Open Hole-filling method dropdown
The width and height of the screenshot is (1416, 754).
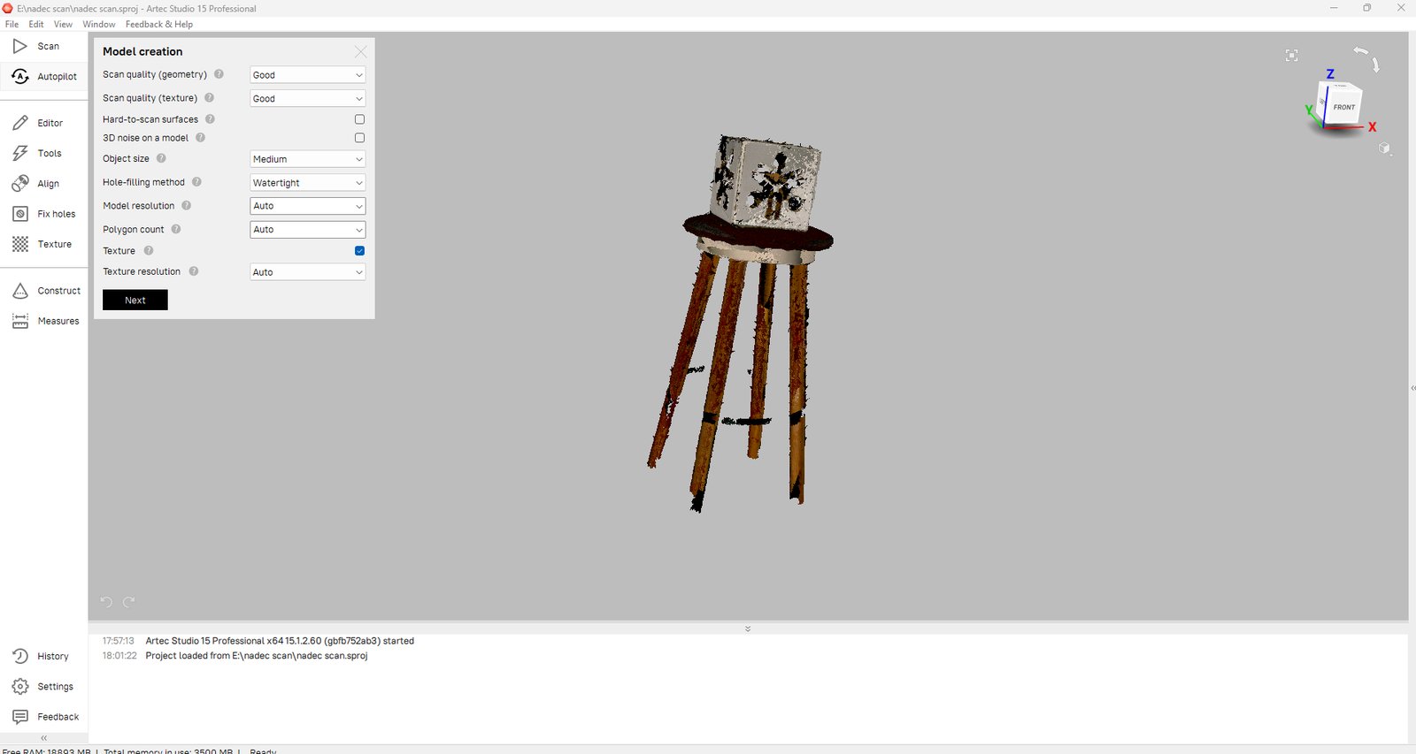pyautogui.click(x=307, y=182)
